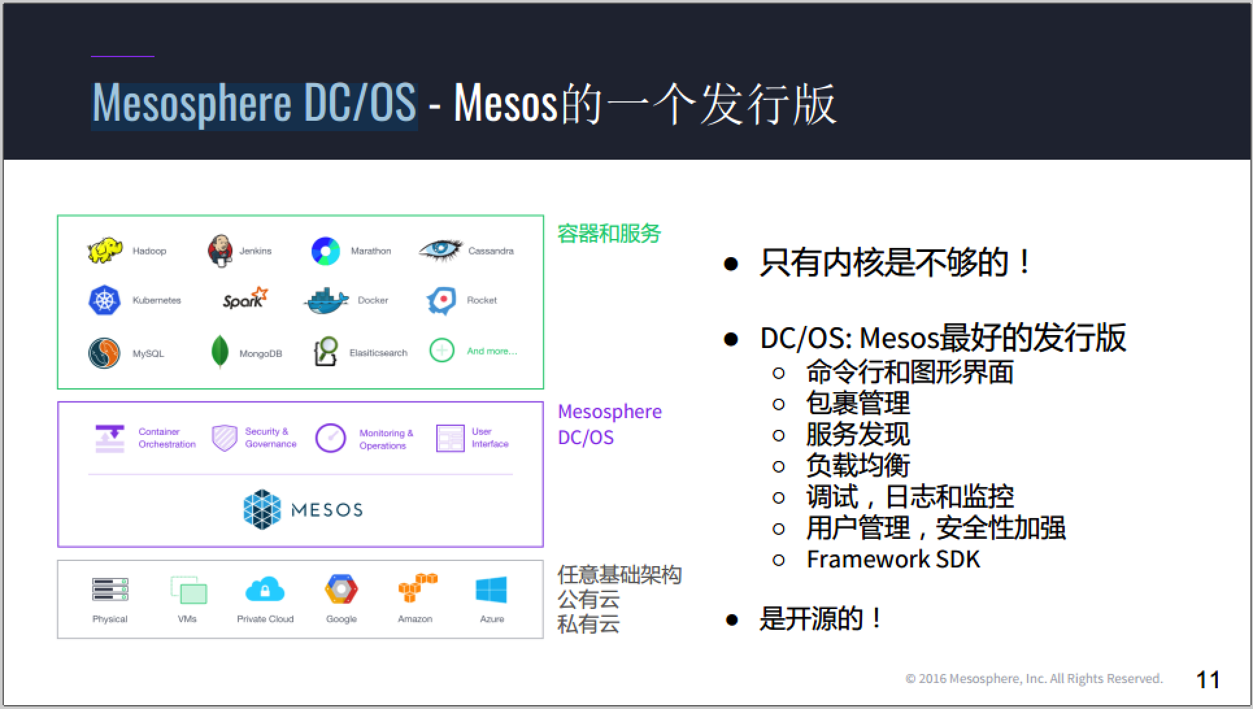Click the slide page number 11
The width and height of the screenshot is (1253, 709).
tap(1208, 679)
